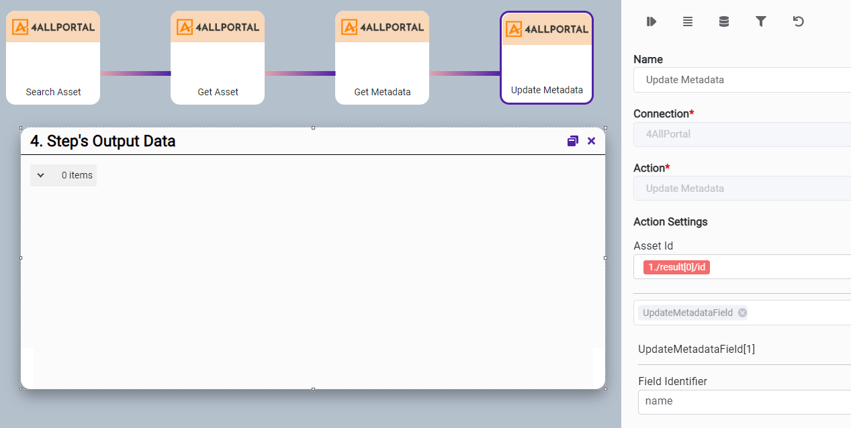Select the Get Asset workflow step
The height and width of the screenshot is (428, 851).
coord(218,58)
